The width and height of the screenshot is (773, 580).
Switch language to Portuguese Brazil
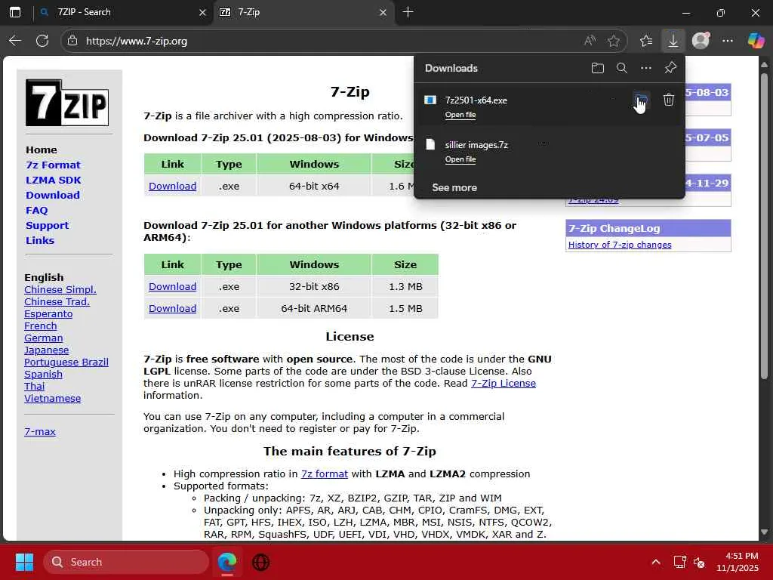click(66, 362)
